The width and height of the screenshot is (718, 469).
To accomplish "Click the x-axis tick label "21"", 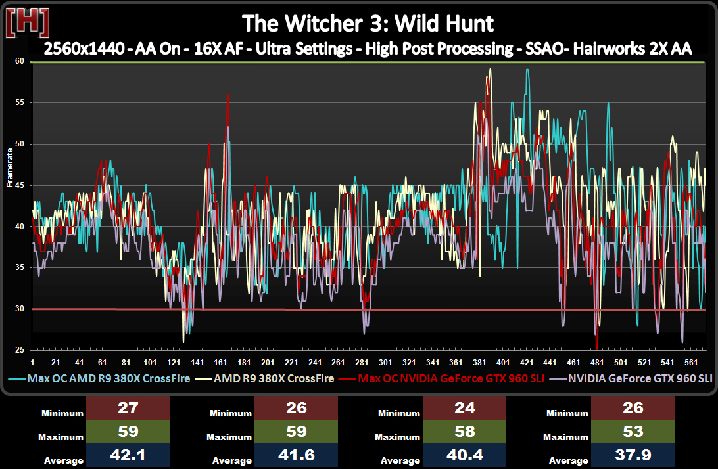I will click(55, 363).
